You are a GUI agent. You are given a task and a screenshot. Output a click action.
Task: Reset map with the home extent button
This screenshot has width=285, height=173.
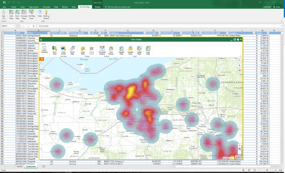click(x=240, y=149)
